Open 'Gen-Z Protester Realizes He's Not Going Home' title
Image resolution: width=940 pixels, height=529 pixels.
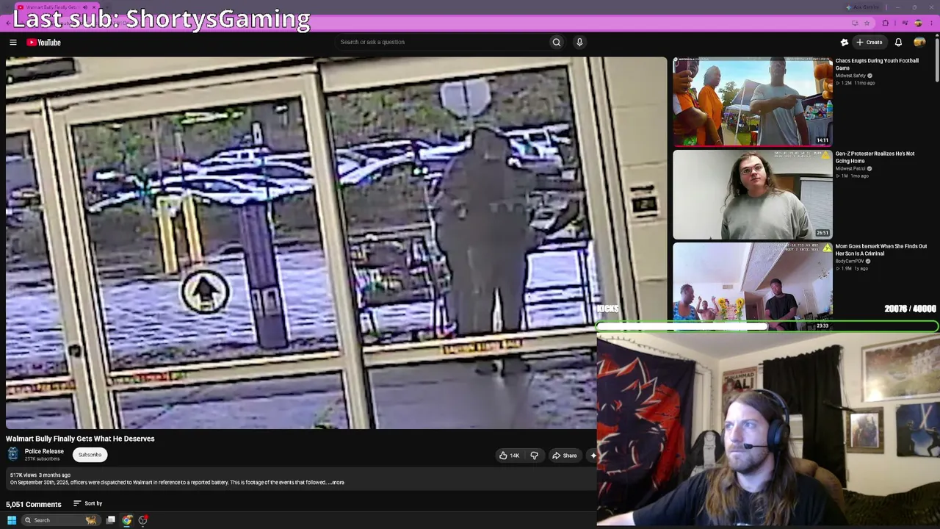(875, 157)
